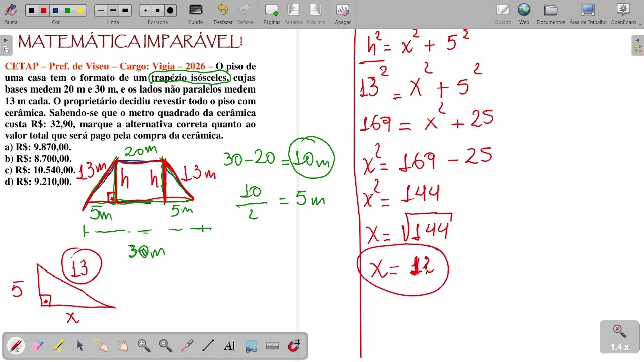The height and width of the screenshot is (362, 644).
Task: Select the Pen tool
Action: (16, 346)
